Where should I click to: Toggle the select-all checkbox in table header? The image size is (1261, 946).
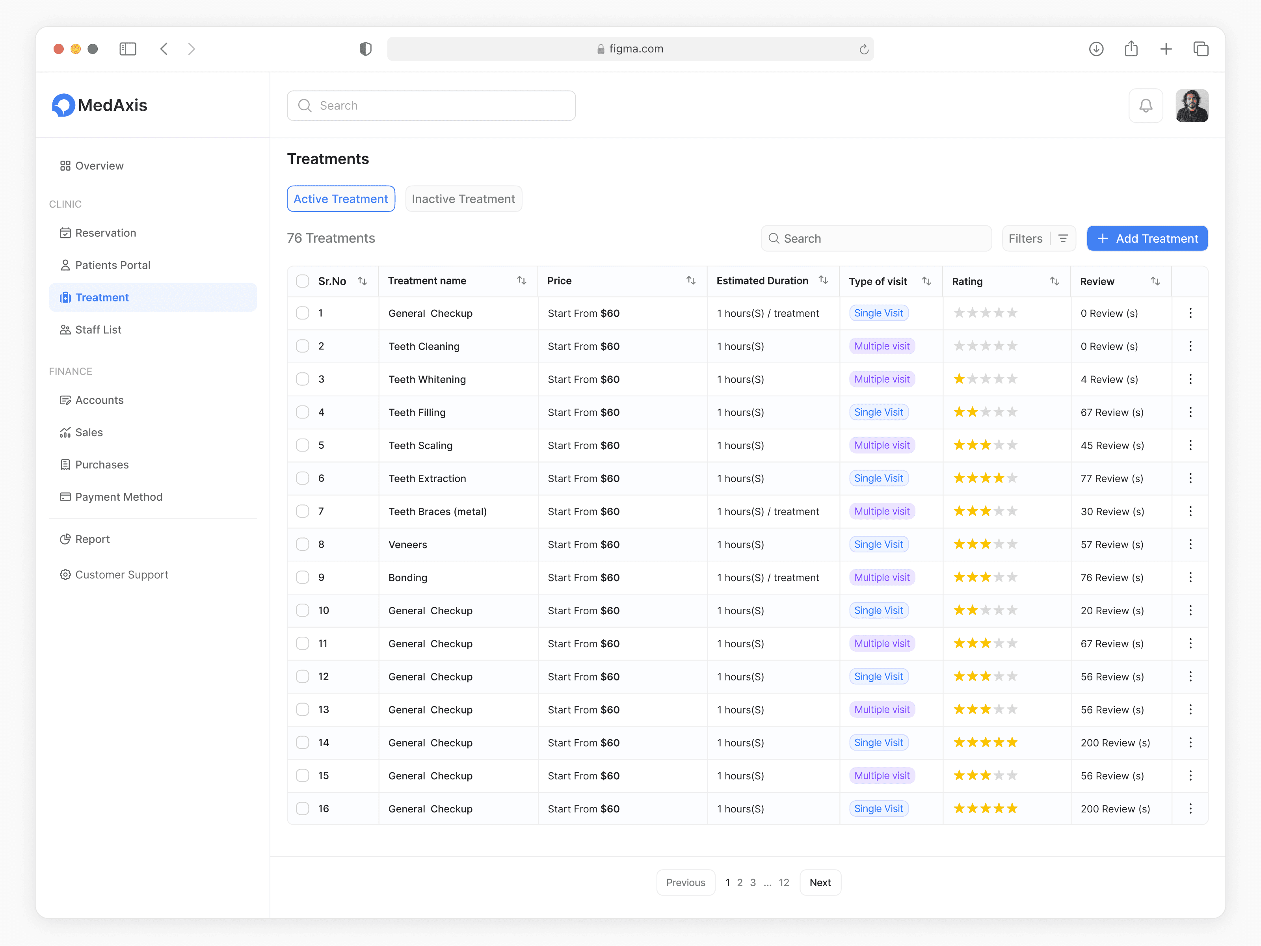[x=303, y=281]
